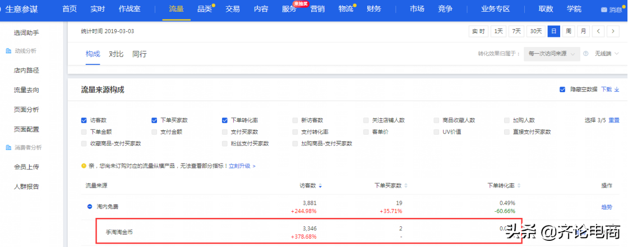
Task: Select the 1天 time range button
Action: [498, 31]
